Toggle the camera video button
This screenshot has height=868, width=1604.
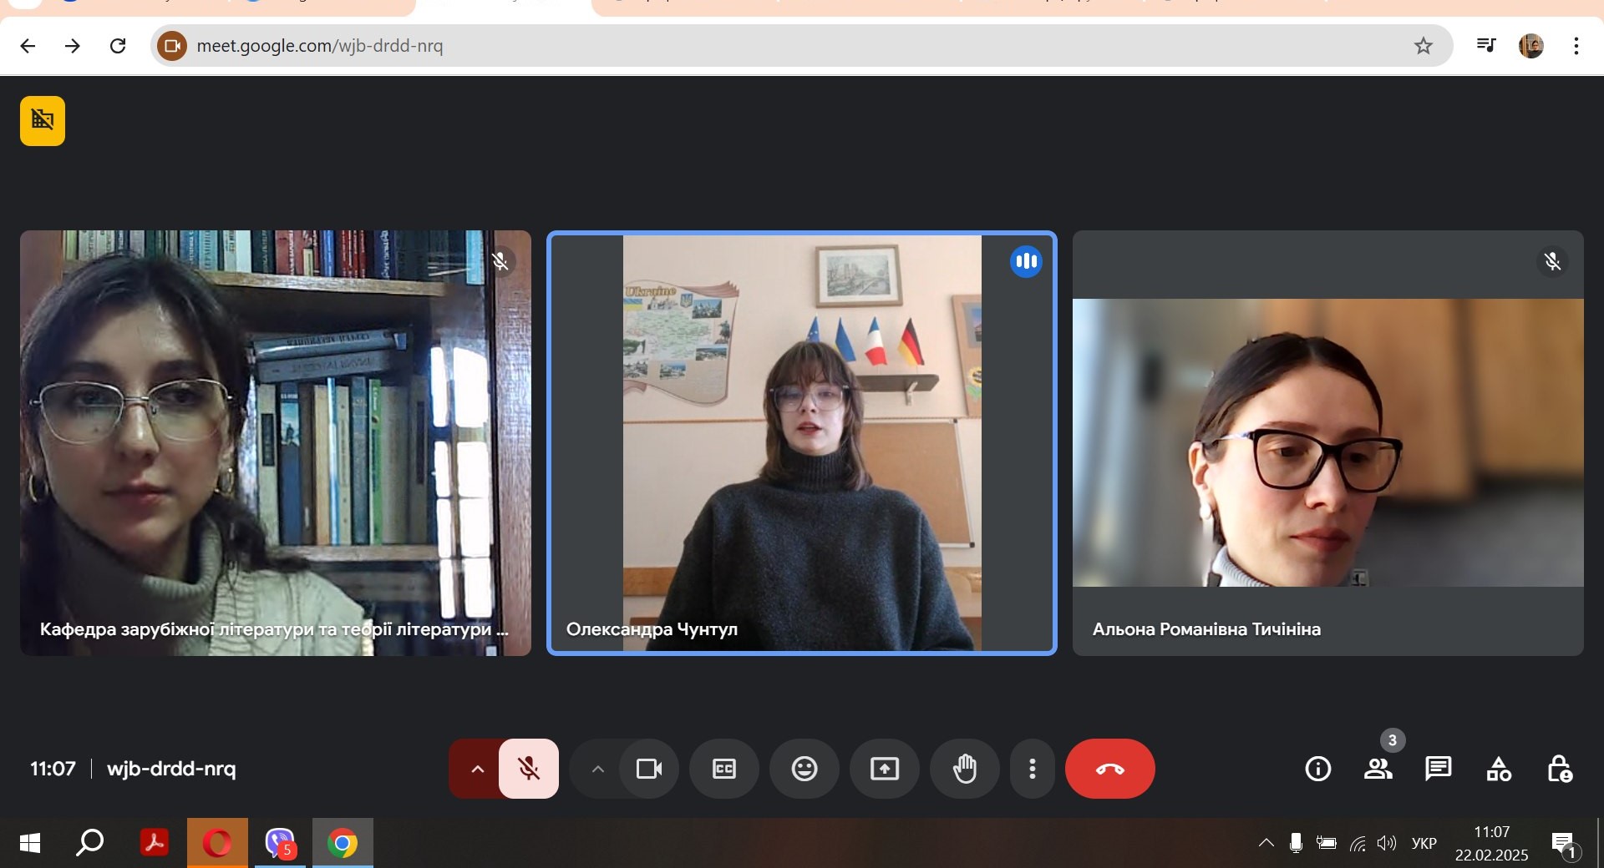coord(649,769)
